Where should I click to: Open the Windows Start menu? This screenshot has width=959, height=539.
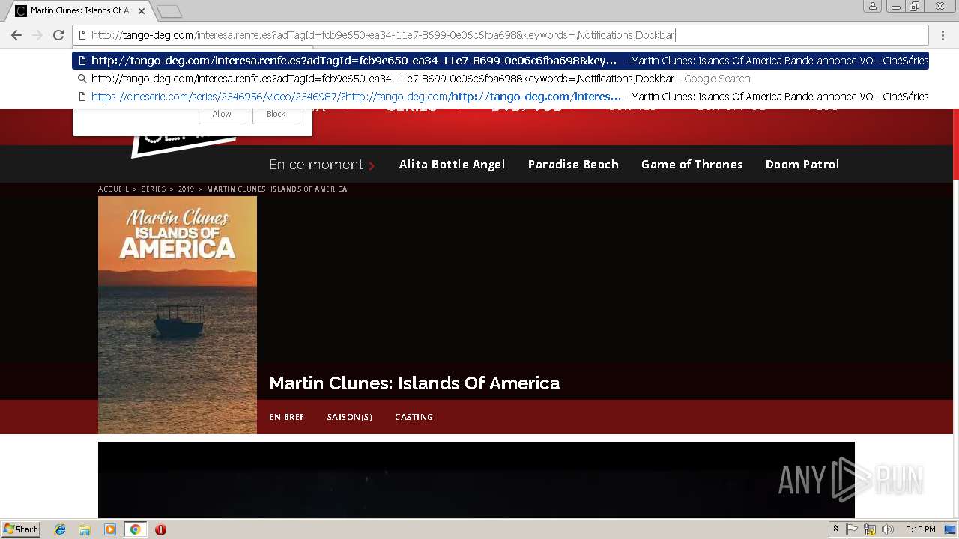[21, 529]
